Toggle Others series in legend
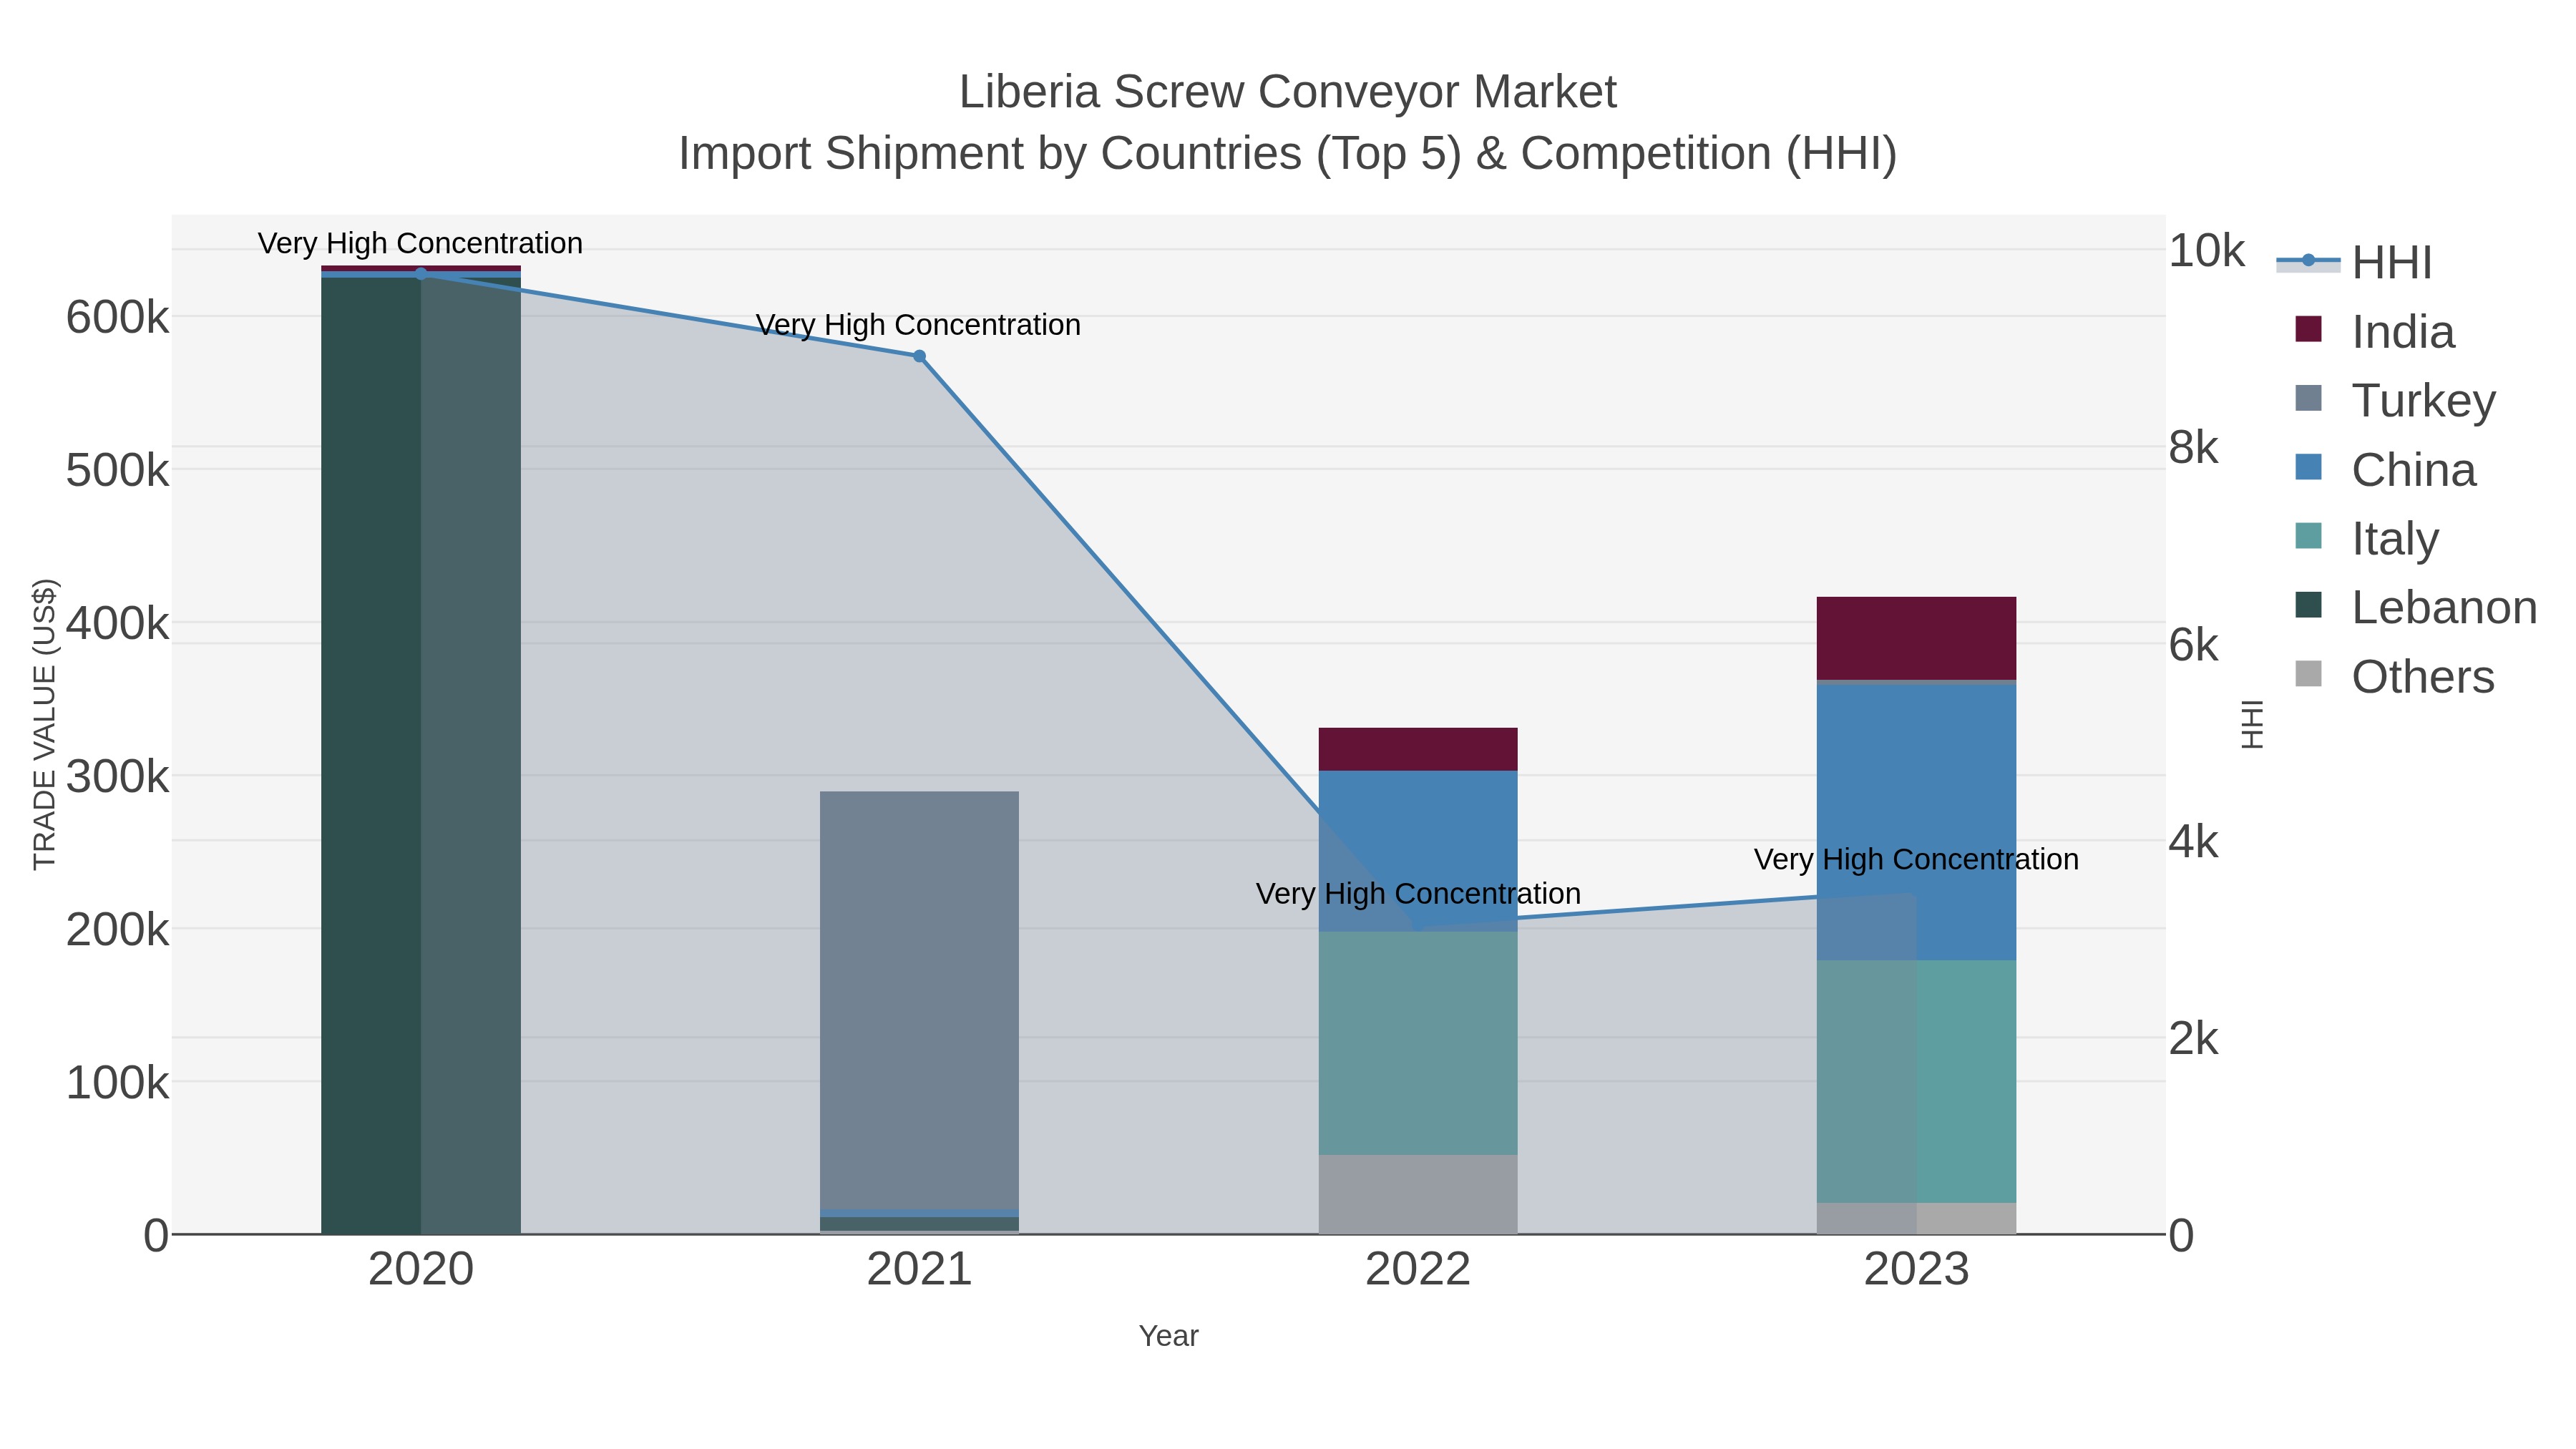Image resolution: width=2576 pixels, height=1449 pixels. coord(2394,676)
